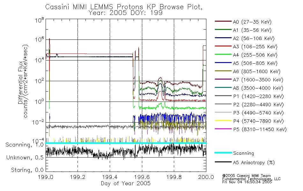
Task: Click the 199.6 x-axis tick label
Action: (142, 177)
